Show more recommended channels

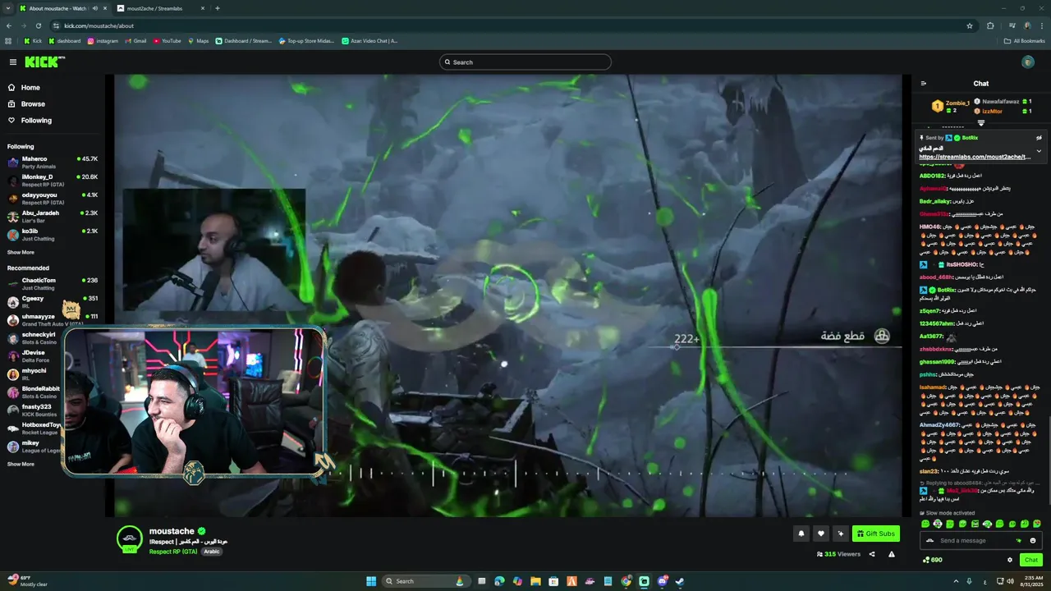pos(21,464)
